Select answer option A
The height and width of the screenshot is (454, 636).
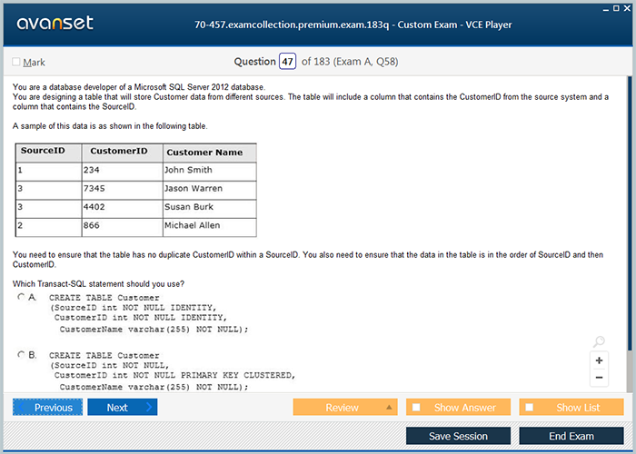(x=21, y=297)
